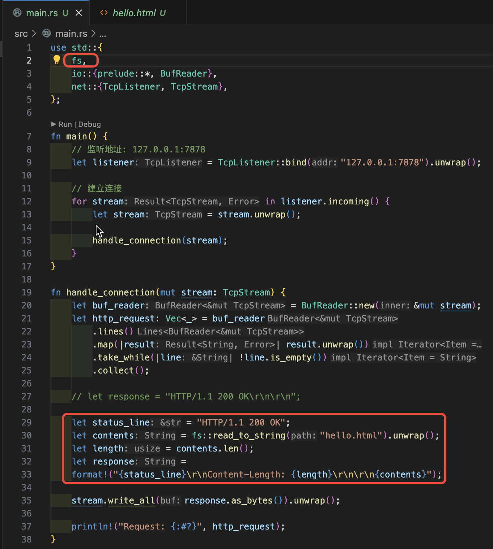Click 'listener.incoming()' on line 12
The height and width of the screenshot is (549, 493).
[330, 201]
